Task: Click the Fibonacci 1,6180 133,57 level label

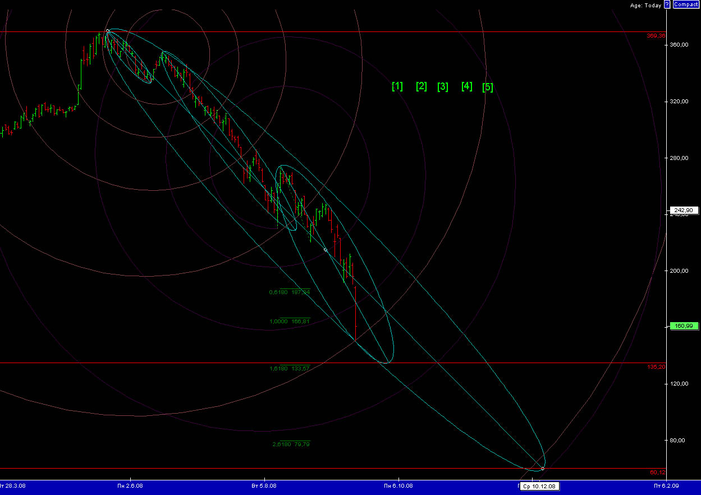Action: pos(290,368)
